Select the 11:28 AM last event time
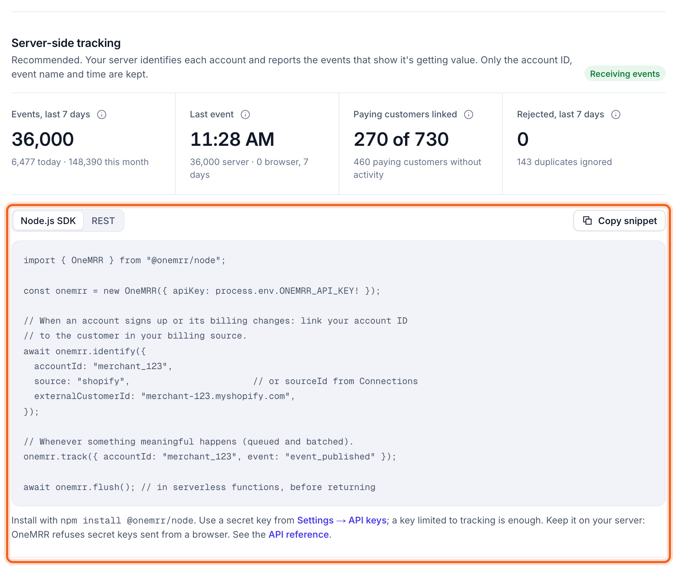 [232, 139]
